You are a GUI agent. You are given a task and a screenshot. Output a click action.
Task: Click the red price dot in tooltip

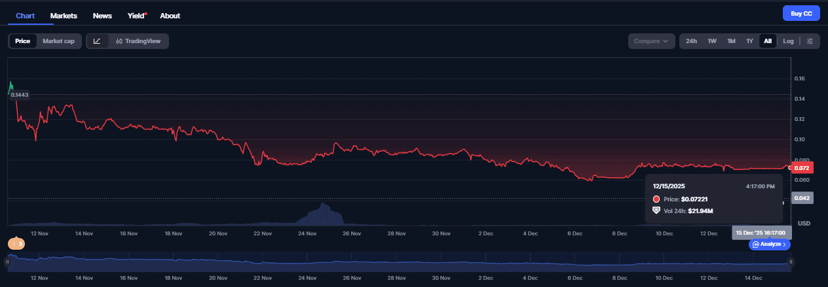tap(656, 199)
